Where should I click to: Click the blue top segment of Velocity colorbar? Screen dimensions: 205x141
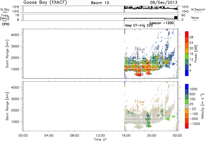pos(187,87)
